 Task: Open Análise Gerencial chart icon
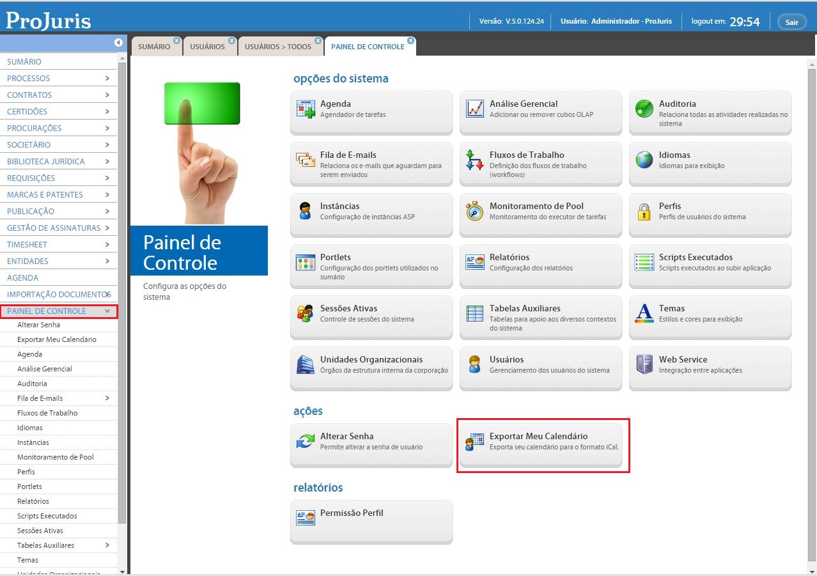(x=475, y=109)
